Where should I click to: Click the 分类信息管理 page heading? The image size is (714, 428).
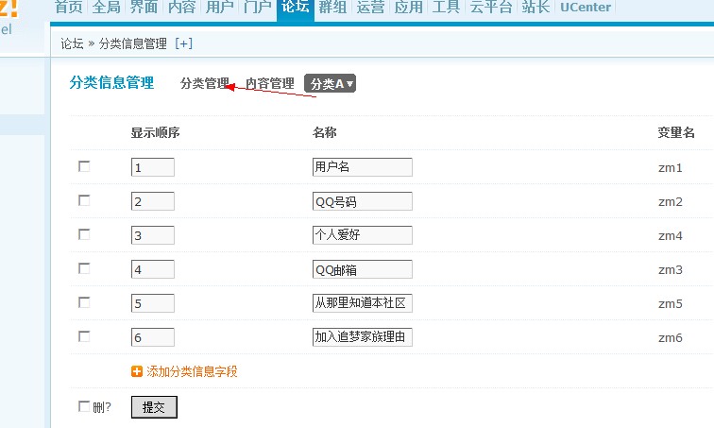[112, 83]
